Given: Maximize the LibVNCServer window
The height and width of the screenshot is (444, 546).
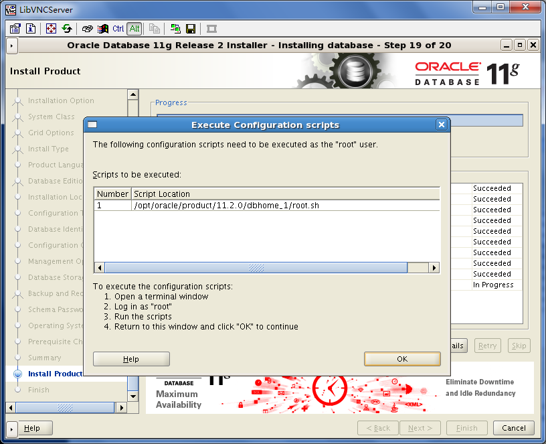Looking at the screenshot, I should click(500, 7).
